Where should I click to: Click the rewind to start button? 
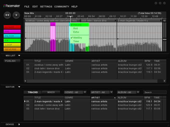7,15
